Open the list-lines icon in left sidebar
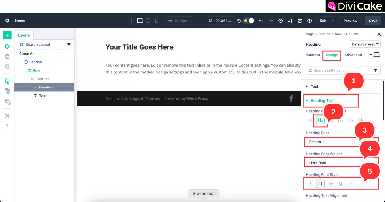This screenshot has height=202, width=385. pyautogui.click(x=7, y=66)
